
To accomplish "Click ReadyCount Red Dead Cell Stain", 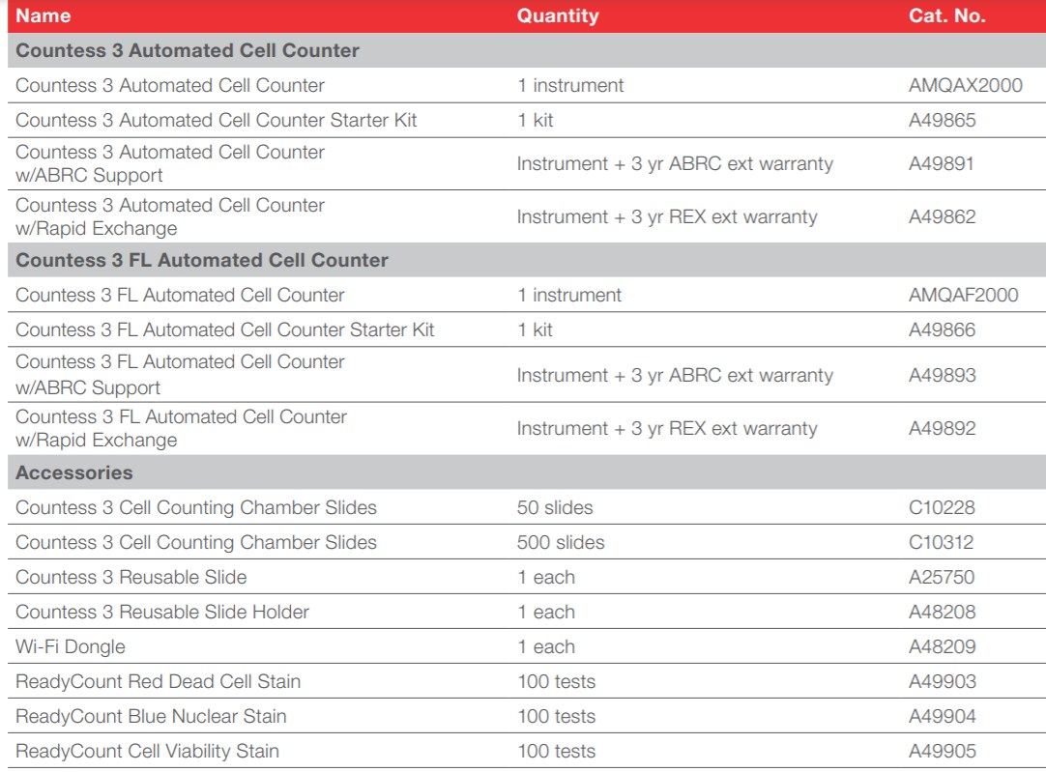I will click(x=158, y=681).
